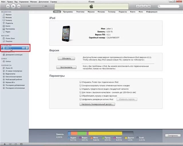Viewport: 183px width, 146px height.
Task: Eject the joker :) device
Action: click(x=27, y=48)
